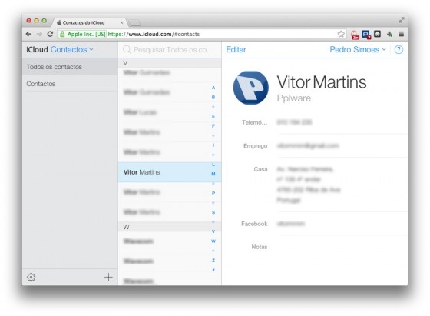430x316 pixels.
Task: Open the help question mark icon
Action: 399,49
